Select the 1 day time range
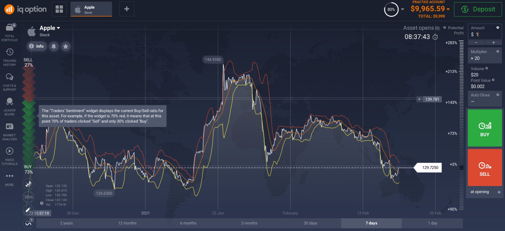 432,223
